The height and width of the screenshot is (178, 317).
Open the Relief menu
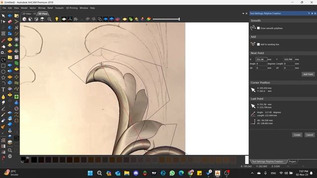[x=50, y=8]
